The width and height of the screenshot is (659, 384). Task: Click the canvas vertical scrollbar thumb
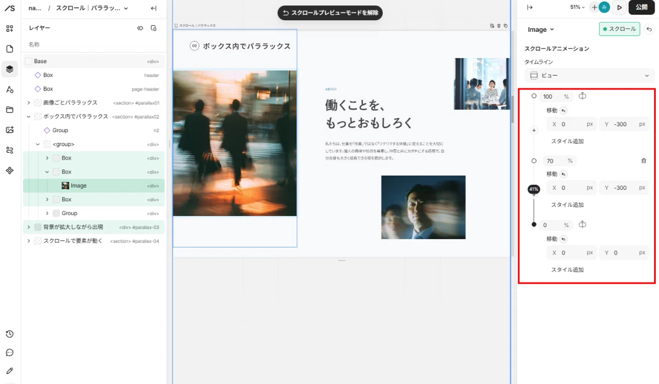[513, 109]
